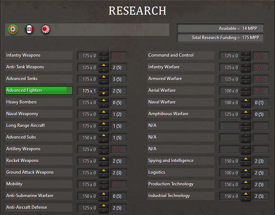
Task: Select the Naval Warfare research label
Action: point(181,102)
